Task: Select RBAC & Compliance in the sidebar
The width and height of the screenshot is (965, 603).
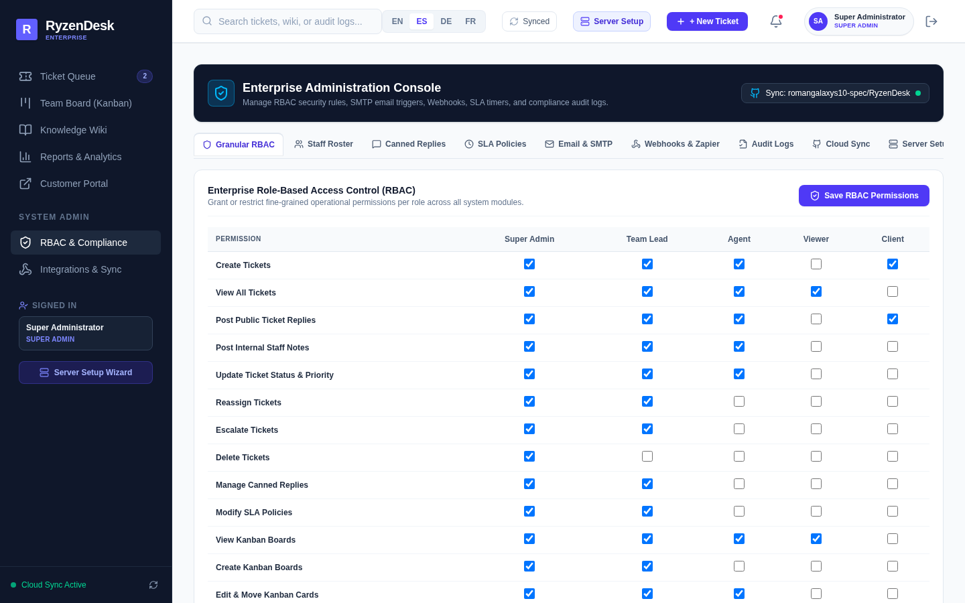Action: pyautogui.click(x=86, y=243)
